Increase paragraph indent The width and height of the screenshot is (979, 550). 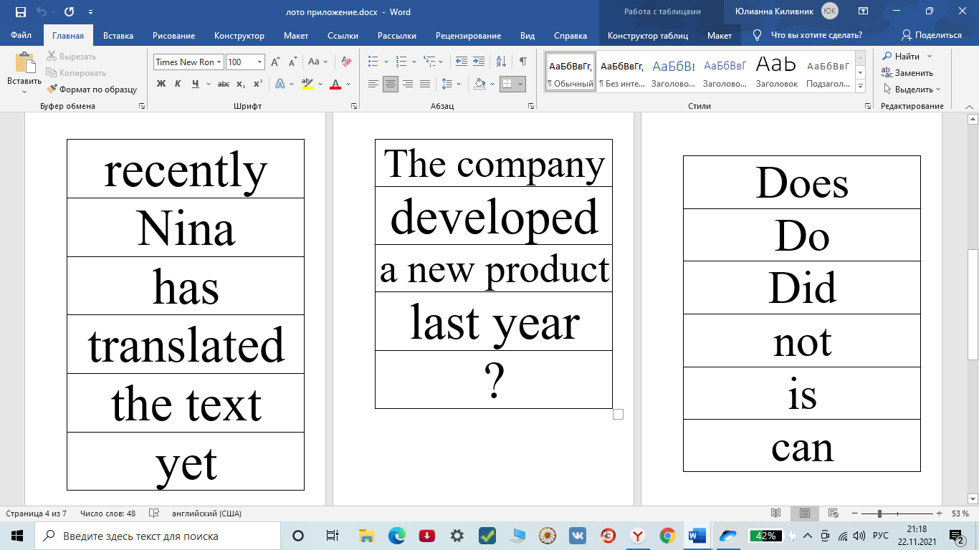click(479, 62)
